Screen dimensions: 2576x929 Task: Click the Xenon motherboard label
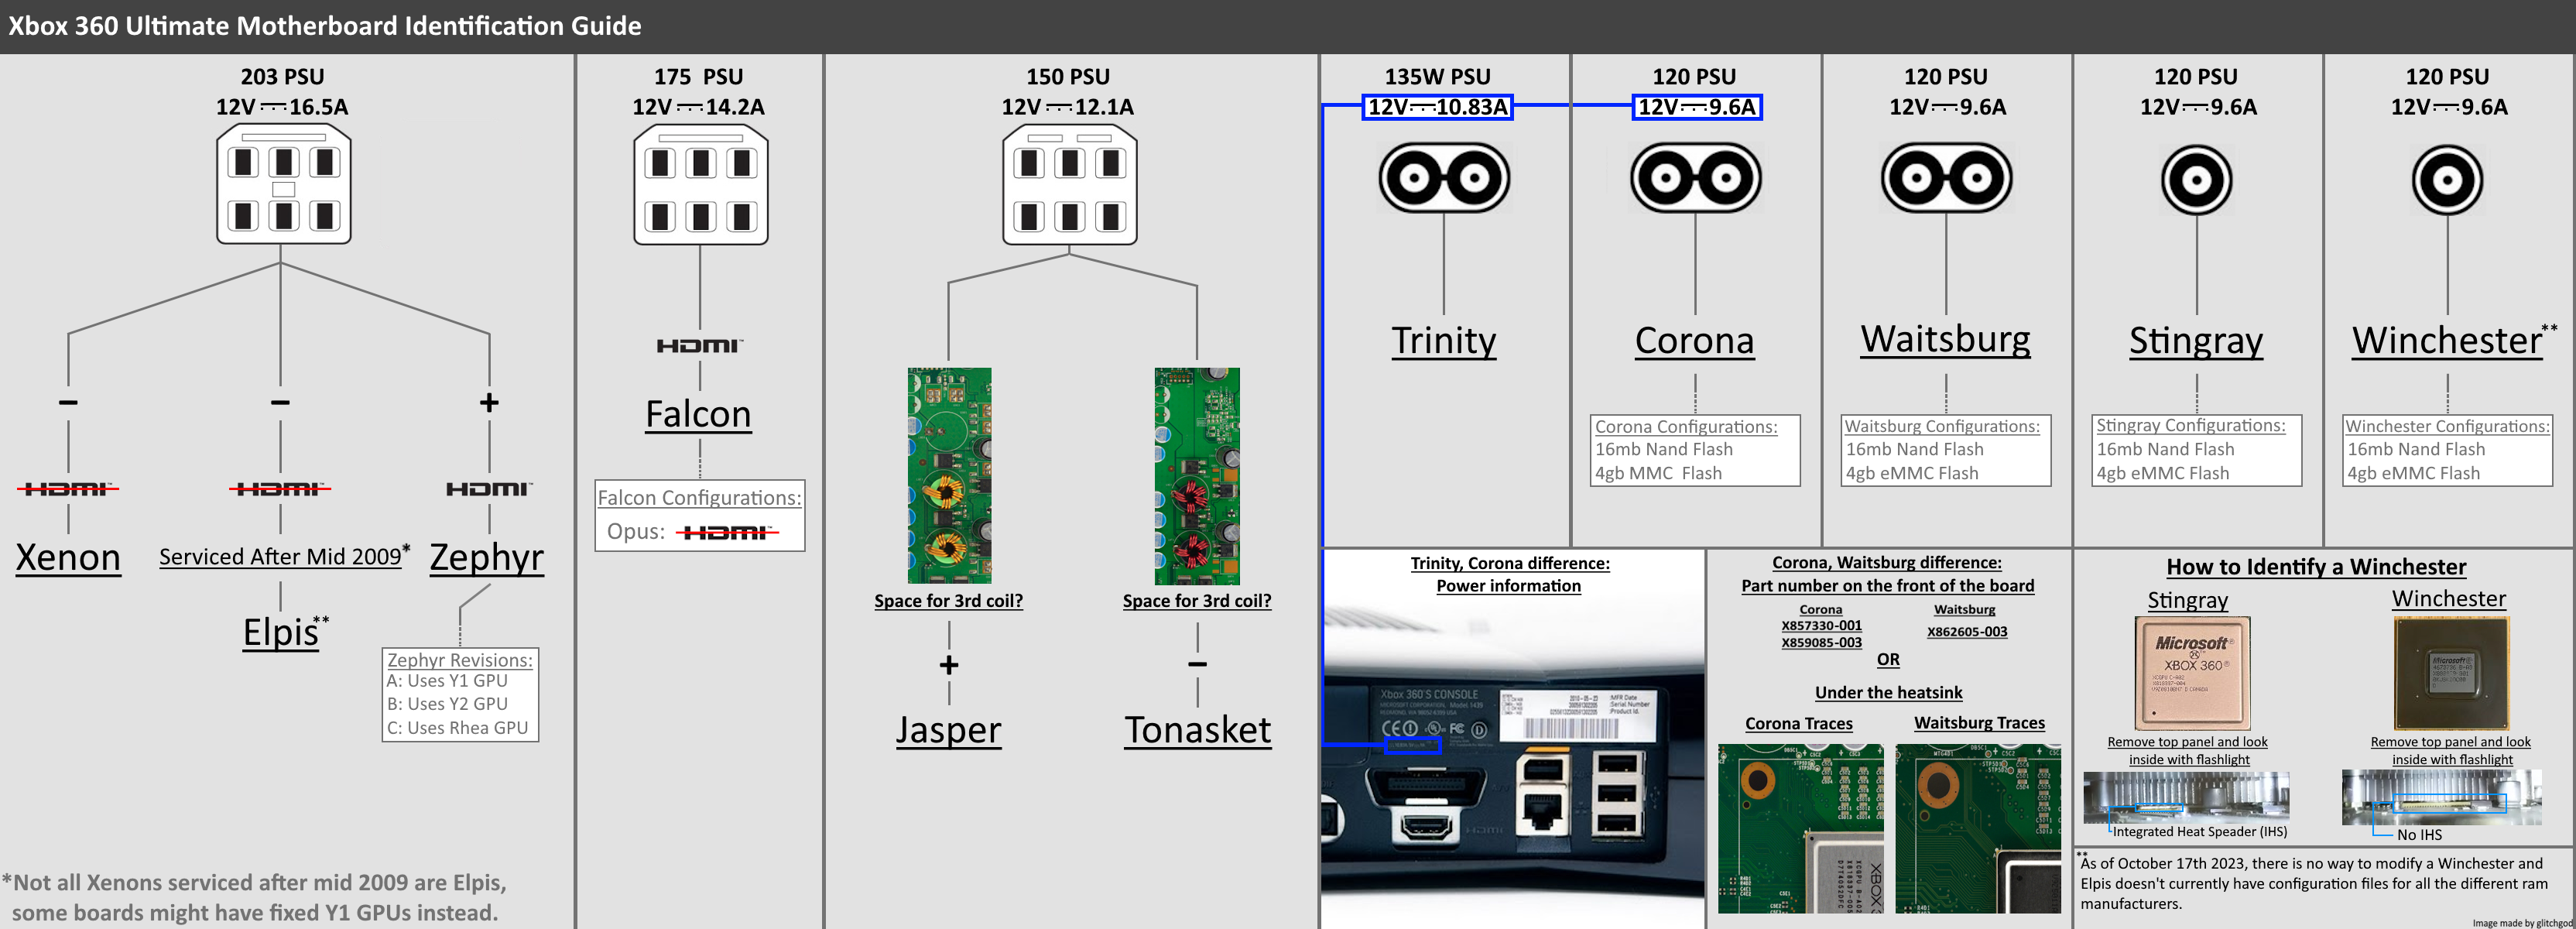click(x=68, y=557)
